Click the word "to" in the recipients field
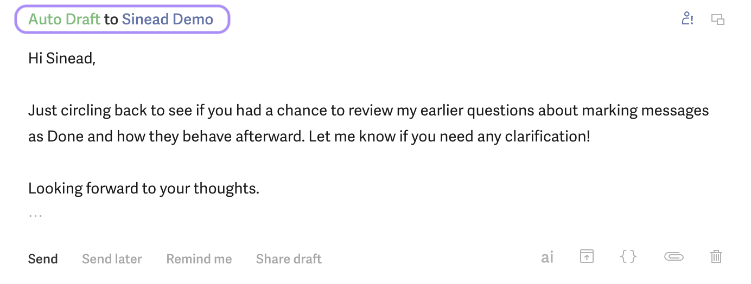Image resolution: width=751 pixels, height=284 pixels. tap(111, 20)
